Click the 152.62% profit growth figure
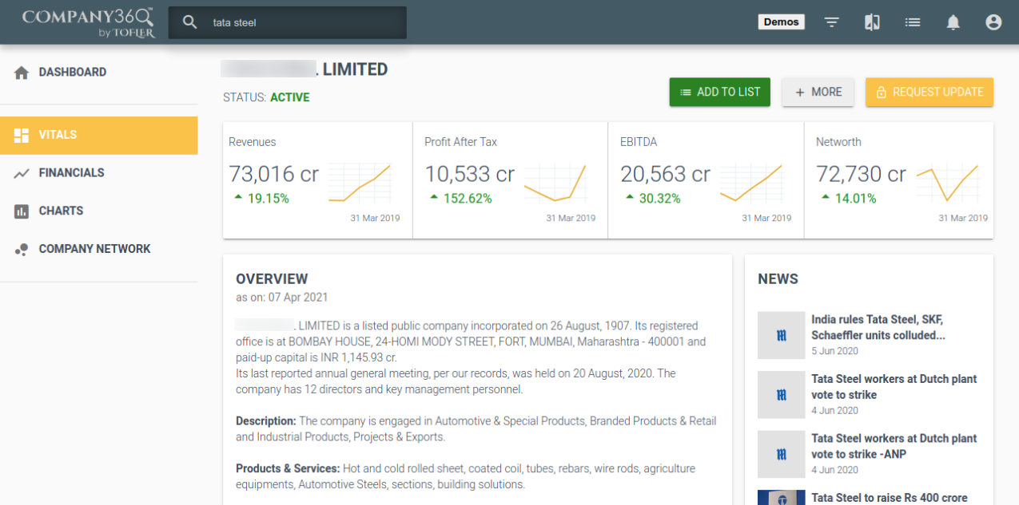 tap(468, 199)
